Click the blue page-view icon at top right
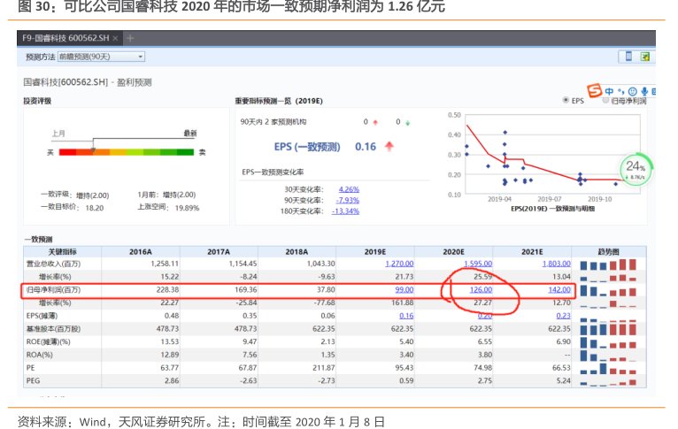The height and width of the screenshot is (429, 678). point(629,57)
